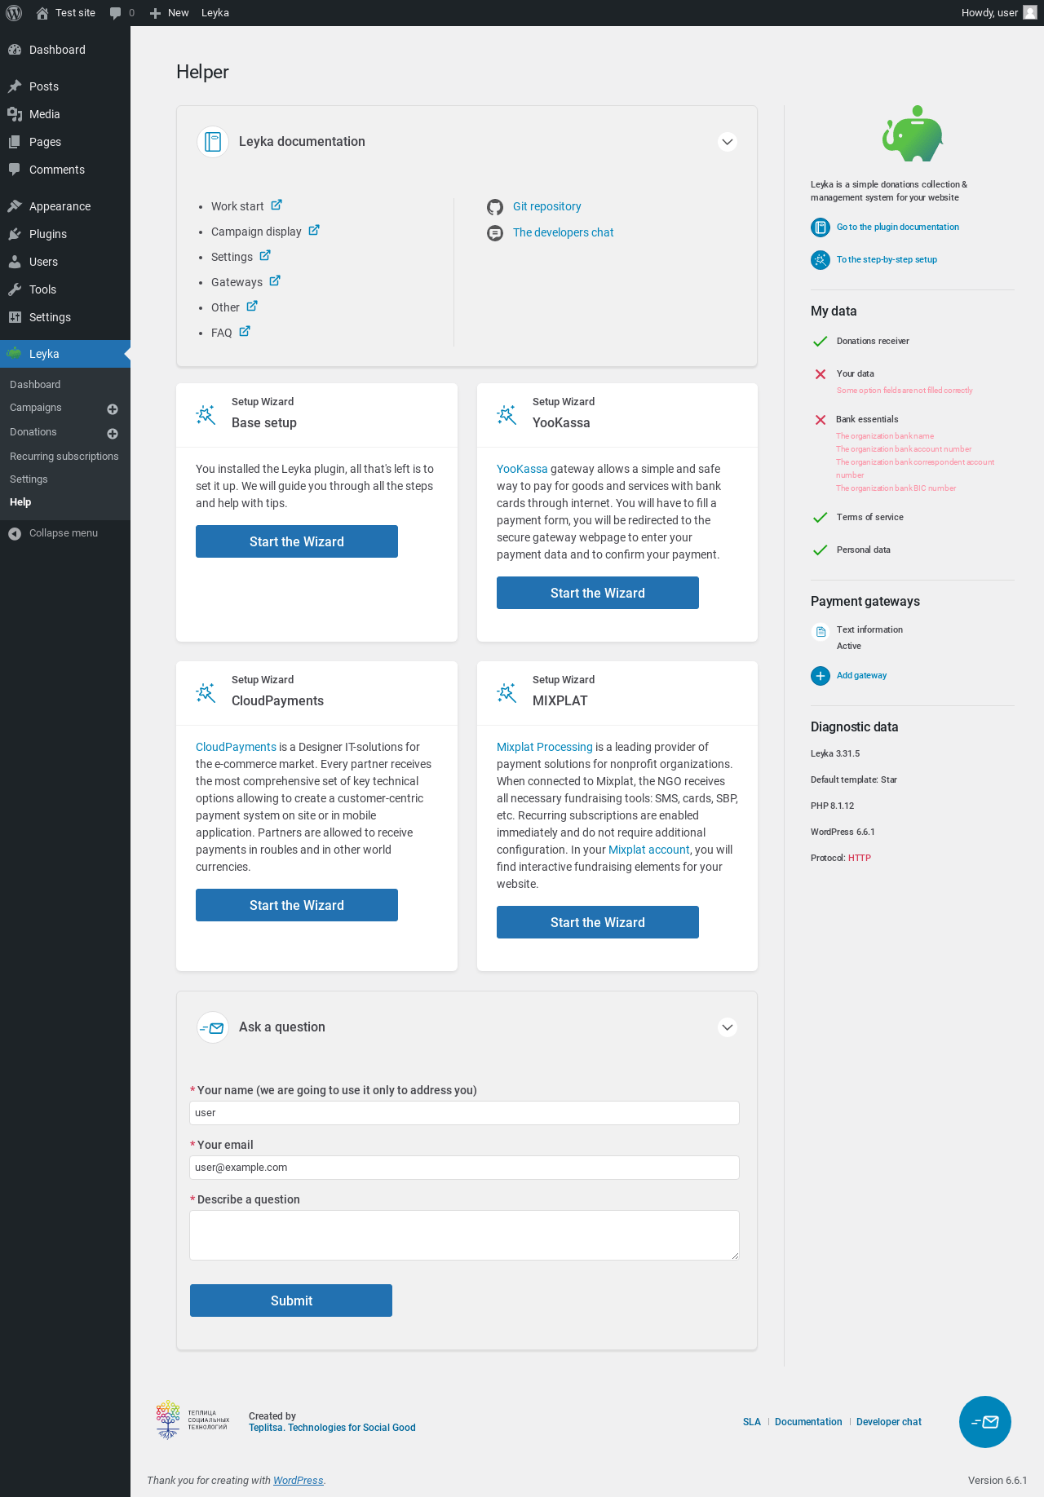1044x1497 pixels.
Task: Click the Your email input field
Action: 465,1168
